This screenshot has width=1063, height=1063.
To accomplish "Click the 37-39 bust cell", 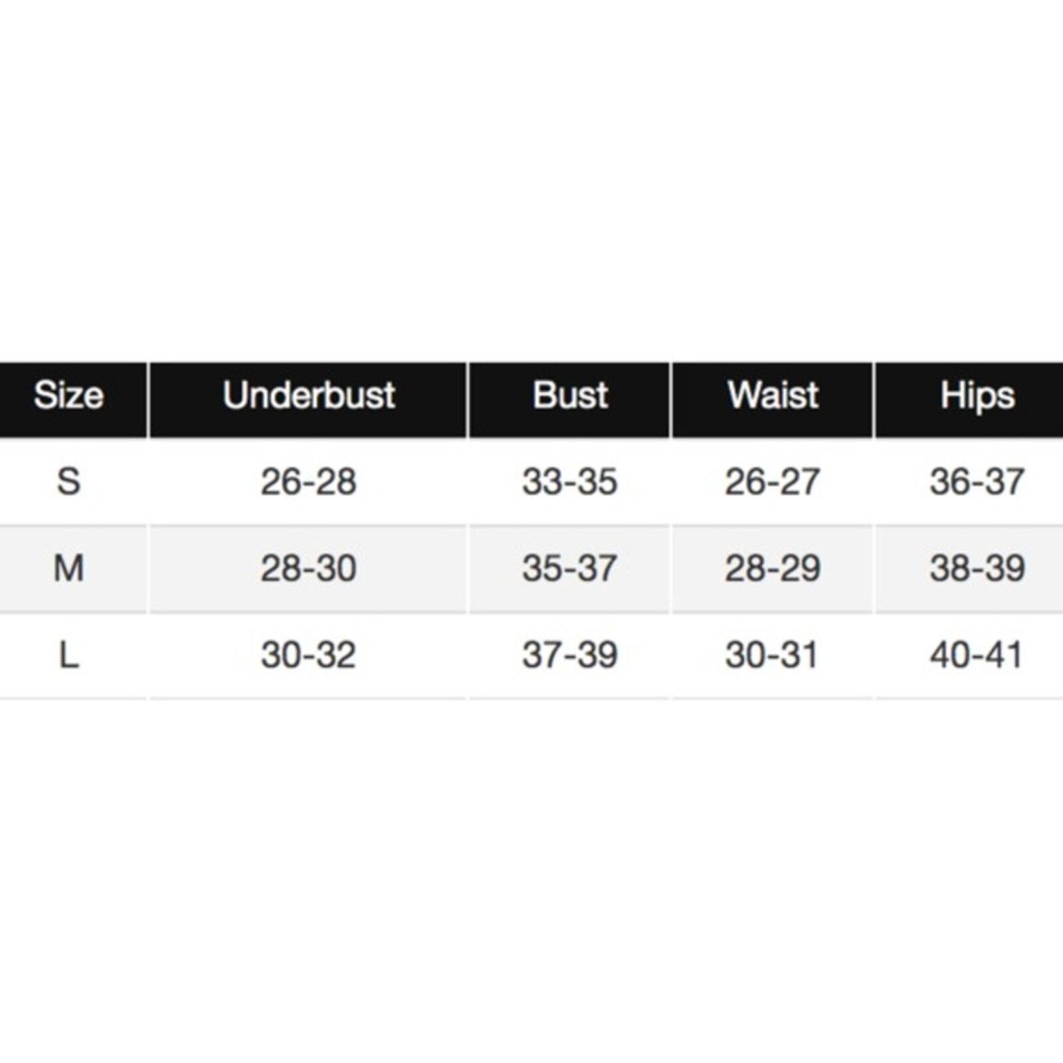I will click(x=569, y=656).
